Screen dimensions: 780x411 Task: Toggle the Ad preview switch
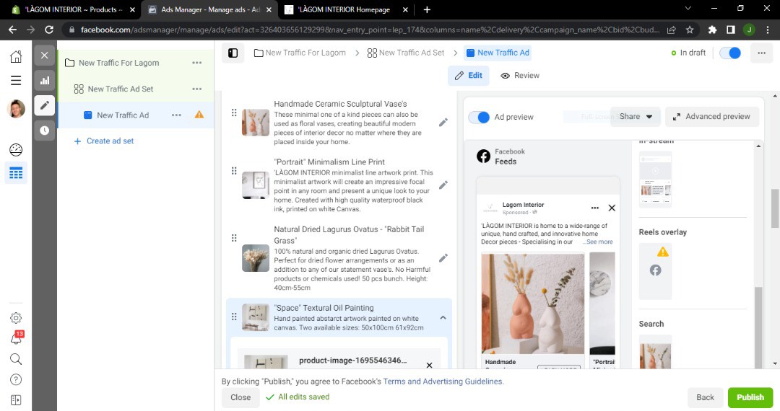(x=479, y=117)
